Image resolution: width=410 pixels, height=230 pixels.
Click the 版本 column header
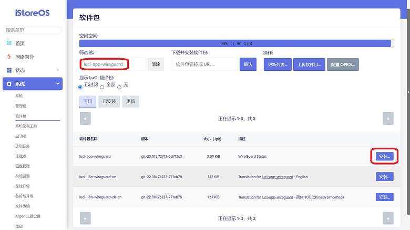(x=145, y=139)
